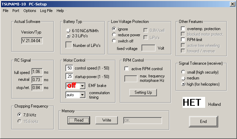
Task: Open the Port menu
Action: [16, 11]
